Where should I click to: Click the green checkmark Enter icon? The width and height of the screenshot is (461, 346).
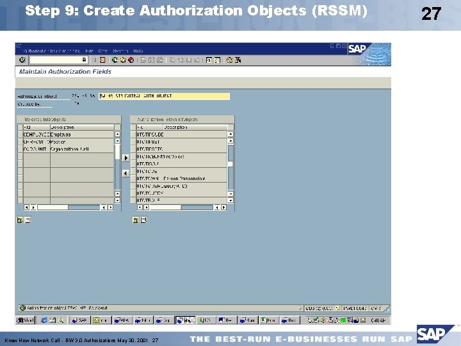click(x=22, y=60)
